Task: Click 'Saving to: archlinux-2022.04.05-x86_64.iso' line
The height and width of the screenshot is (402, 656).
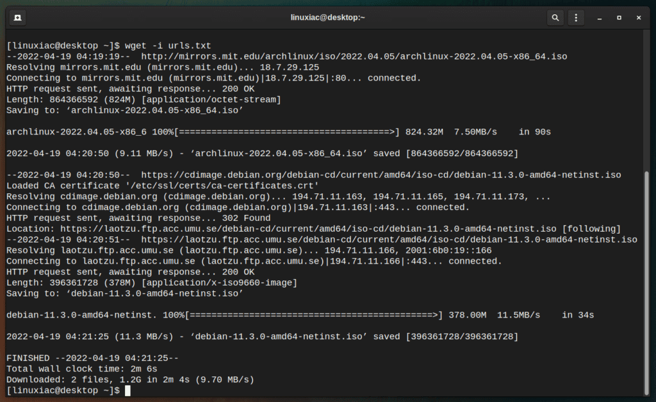Action: point(125,110)
